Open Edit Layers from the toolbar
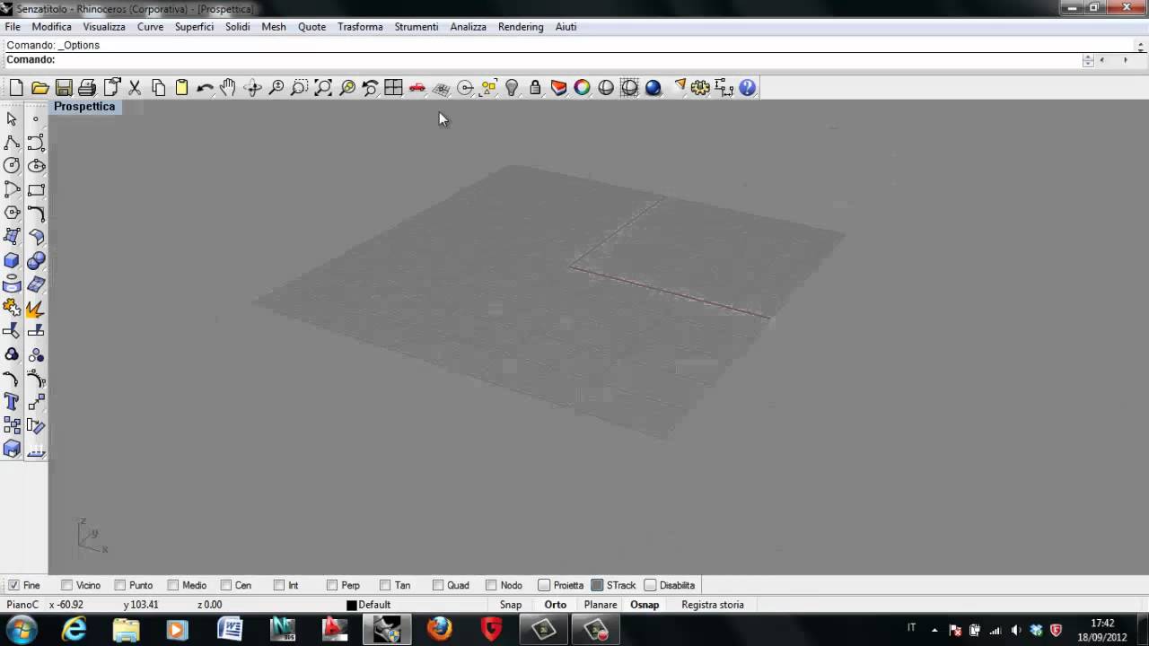Screen dimensions: 1149x646 (558, 87)
